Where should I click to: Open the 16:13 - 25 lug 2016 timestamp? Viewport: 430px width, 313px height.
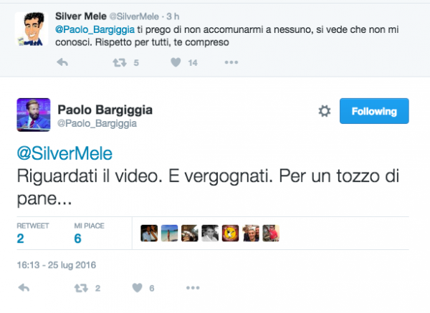[x=57, y=265]
